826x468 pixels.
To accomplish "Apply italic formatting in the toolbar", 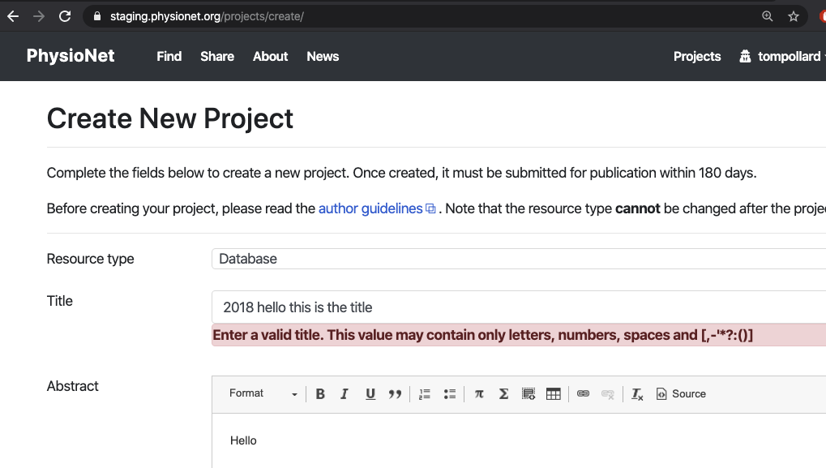I will (345, 393).
